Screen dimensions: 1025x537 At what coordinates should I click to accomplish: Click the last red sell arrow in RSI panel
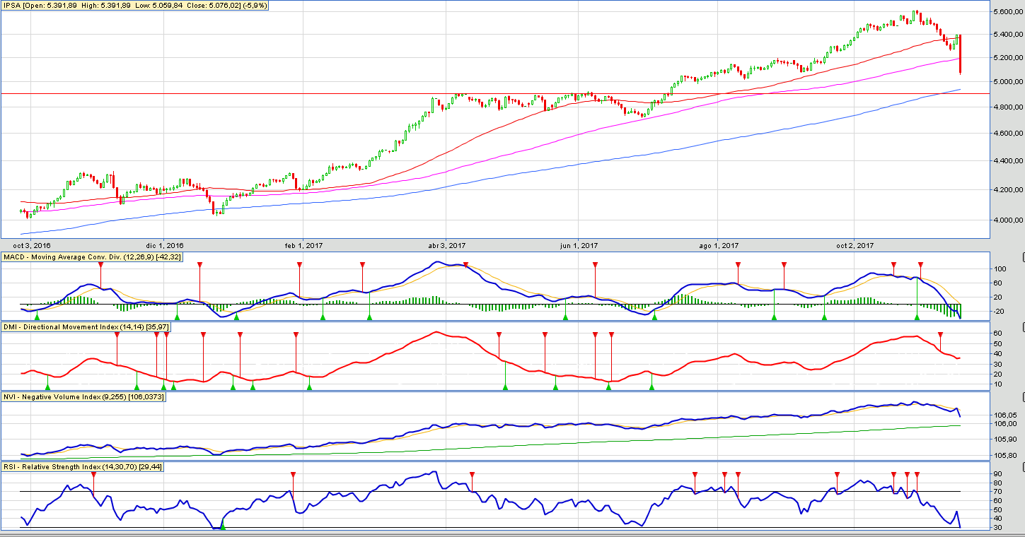917,475
